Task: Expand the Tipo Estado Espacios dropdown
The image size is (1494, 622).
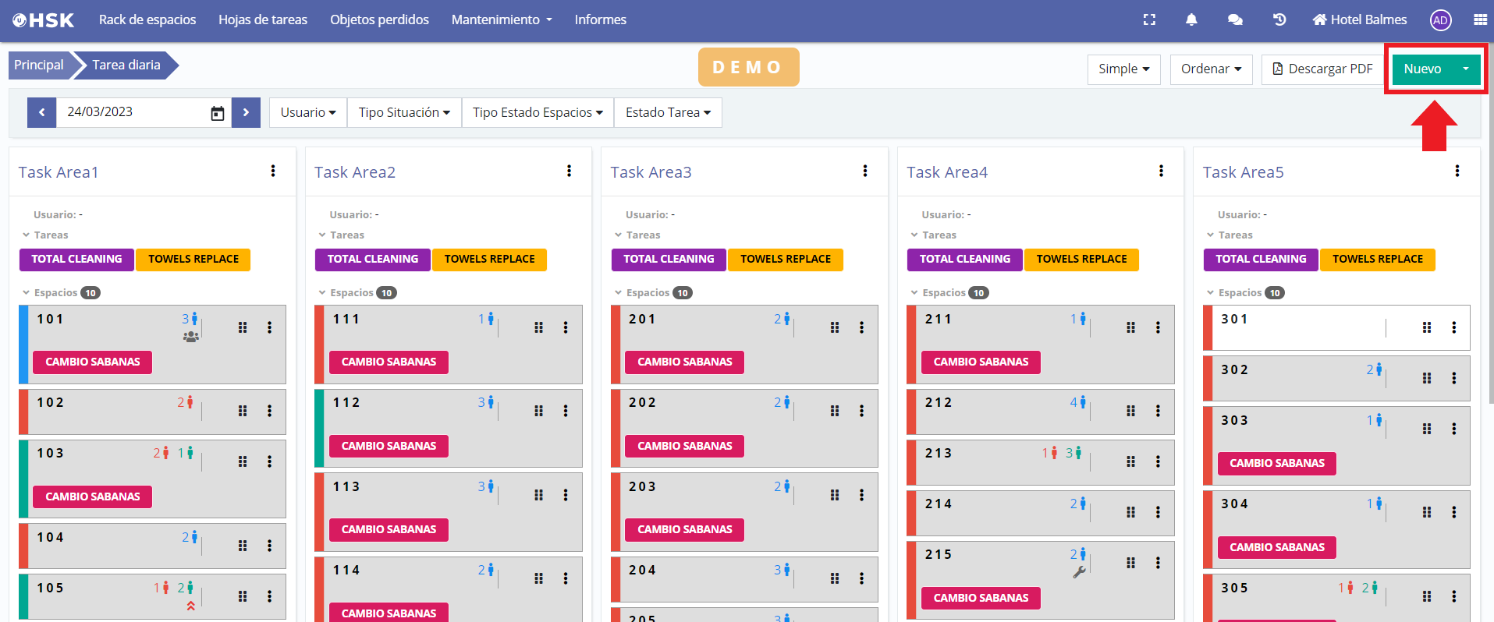Action: 538,112
